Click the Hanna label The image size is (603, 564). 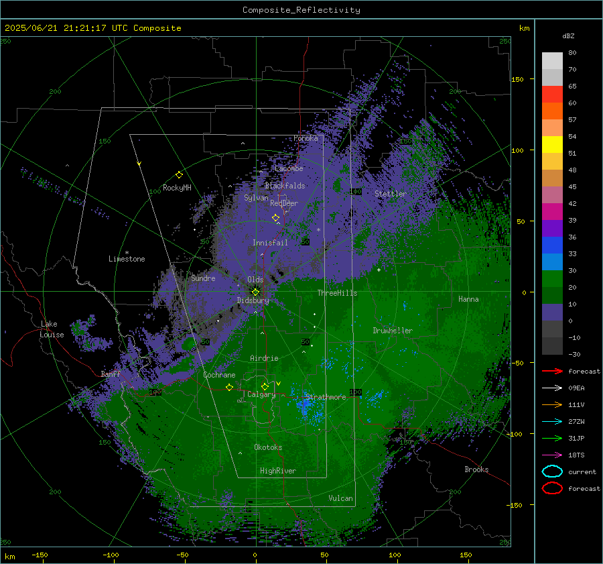[x=468, y=299]
